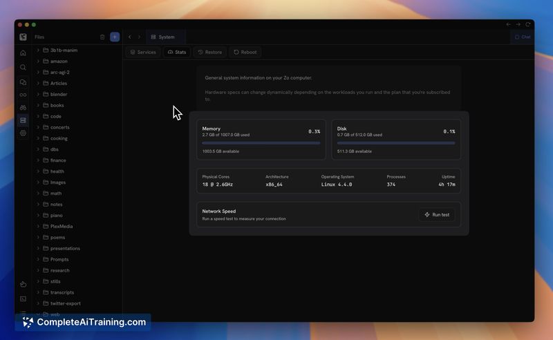The image size is (553, 340).
Task: Select the dbs folder row
Action: [78, 149]
